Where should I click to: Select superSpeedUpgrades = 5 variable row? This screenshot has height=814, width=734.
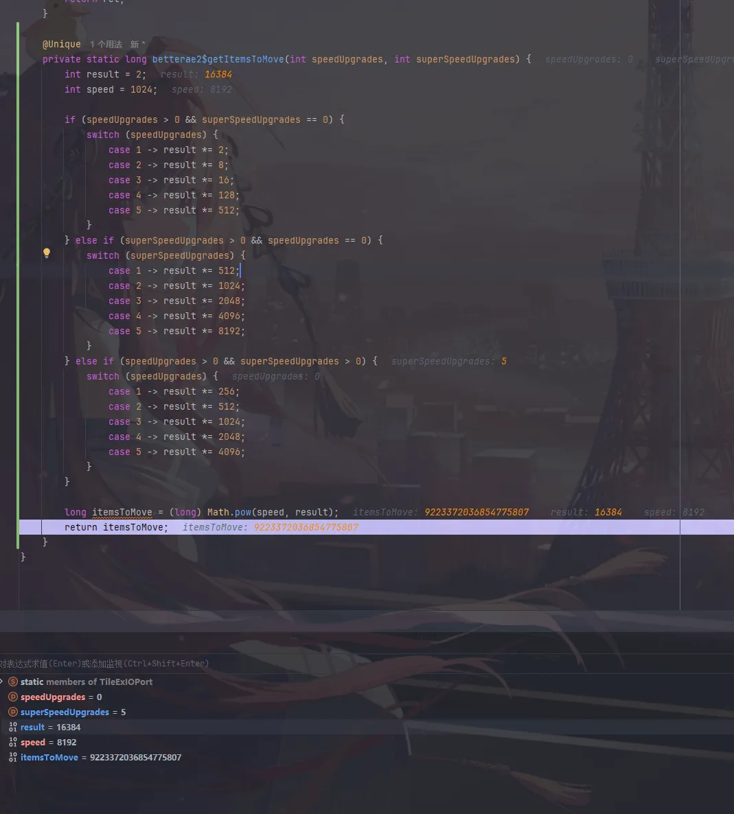click(367, 712)
